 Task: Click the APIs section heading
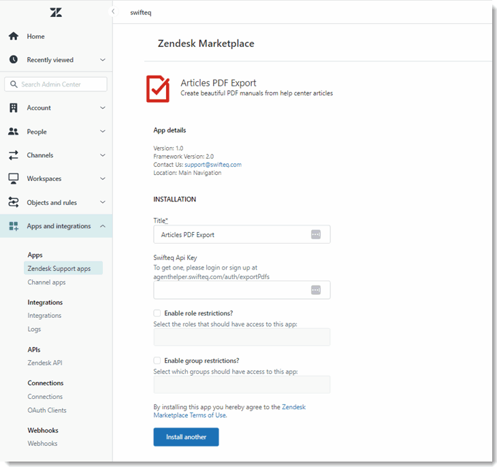34,349
